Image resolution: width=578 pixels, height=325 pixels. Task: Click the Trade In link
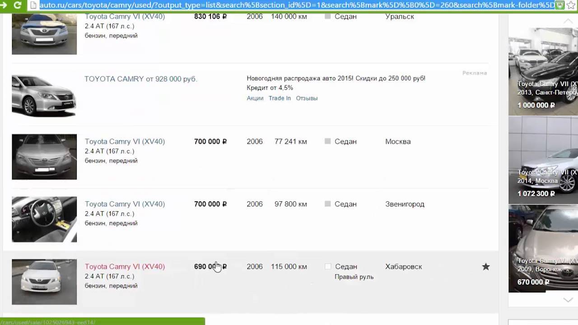280,98
